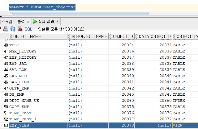Click the null SUBOBJECT_NAME cell for SAL_MID
This screenshot has height=129, width=198.
coord(88,76)
